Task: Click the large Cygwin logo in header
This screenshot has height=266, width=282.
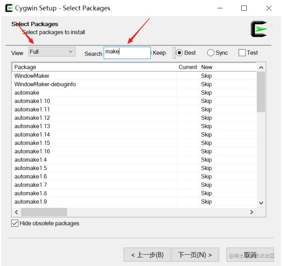Action: 259,29
